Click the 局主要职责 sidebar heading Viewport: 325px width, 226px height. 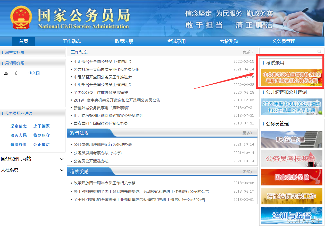pyautogui.click(x=15, y=52)
